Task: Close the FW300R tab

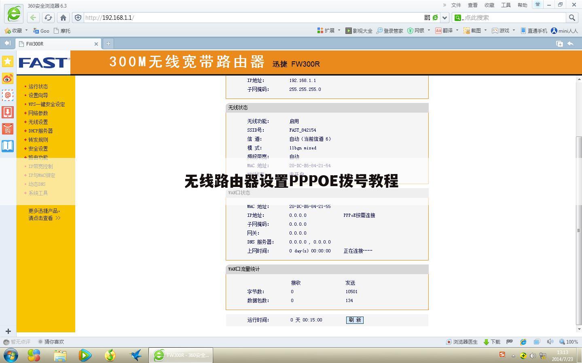Action: [96, 44]
